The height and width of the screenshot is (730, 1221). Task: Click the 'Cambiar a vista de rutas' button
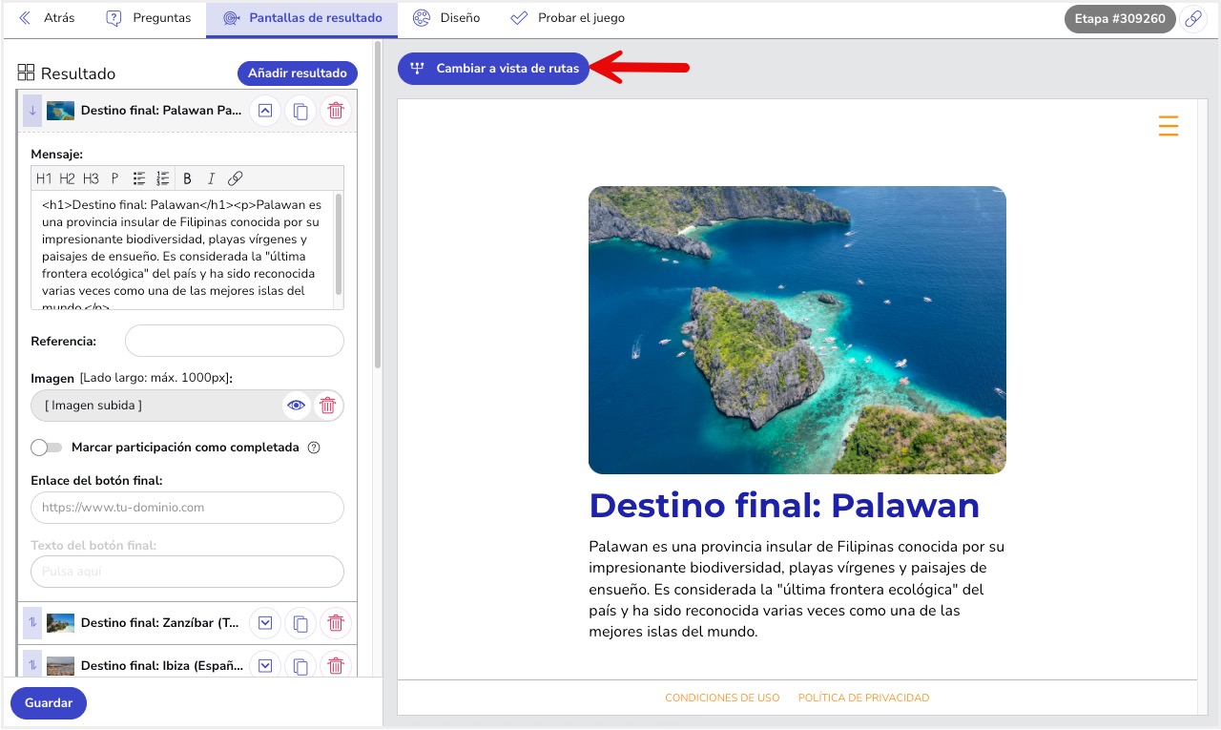pyautogui.click(x=493, y=68)
